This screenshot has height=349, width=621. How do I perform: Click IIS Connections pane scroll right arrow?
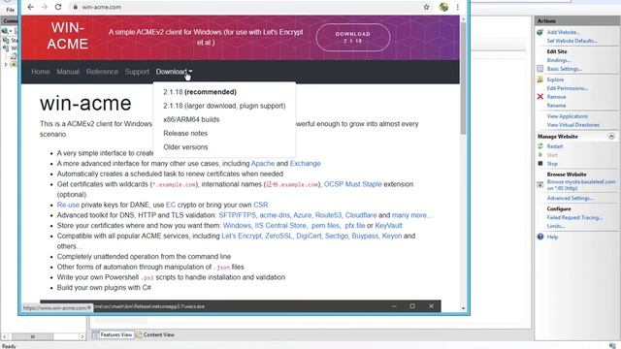[82, 336]
